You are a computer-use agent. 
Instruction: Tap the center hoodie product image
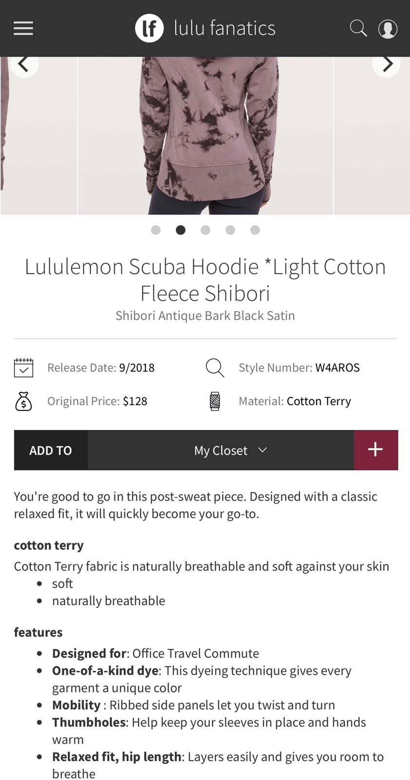[205, 136]
